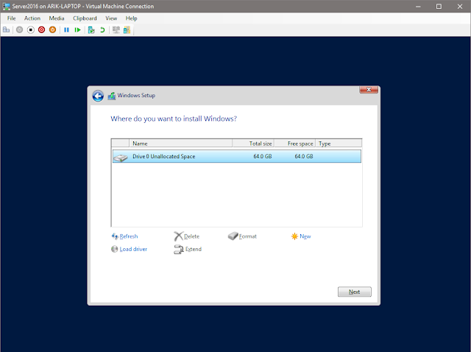Close the Windows Setup dialog
471x352 pixels.
tap(369, 90)
